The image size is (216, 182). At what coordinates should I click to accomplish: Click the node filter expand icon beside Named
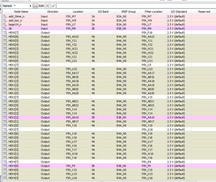pyautogui.click(x=36, y=6)
